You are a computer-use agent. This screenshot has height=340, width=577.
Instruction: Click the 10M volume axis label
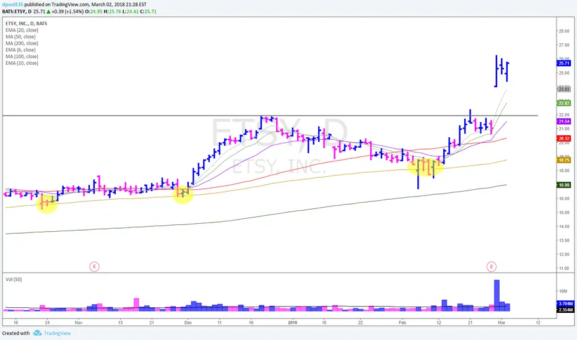(563, 291)
